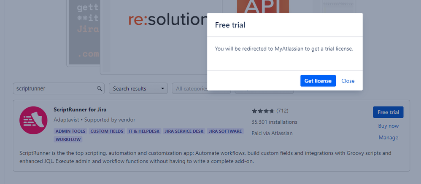Screen dimensions: 421x184
Task: Click the orange API banner thumbnail
Action: pyautogui.click(x=263, y=6)
